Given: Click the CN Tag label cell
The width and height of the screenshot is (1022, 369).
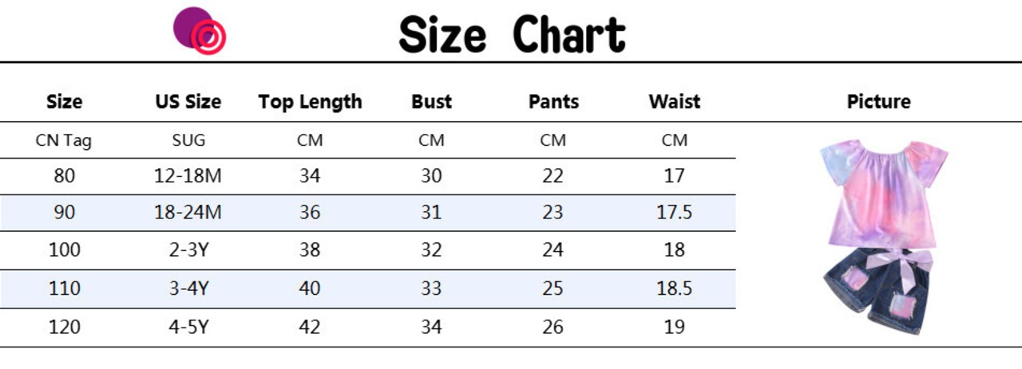Looking at the screenshot, I should pos(64,141).
